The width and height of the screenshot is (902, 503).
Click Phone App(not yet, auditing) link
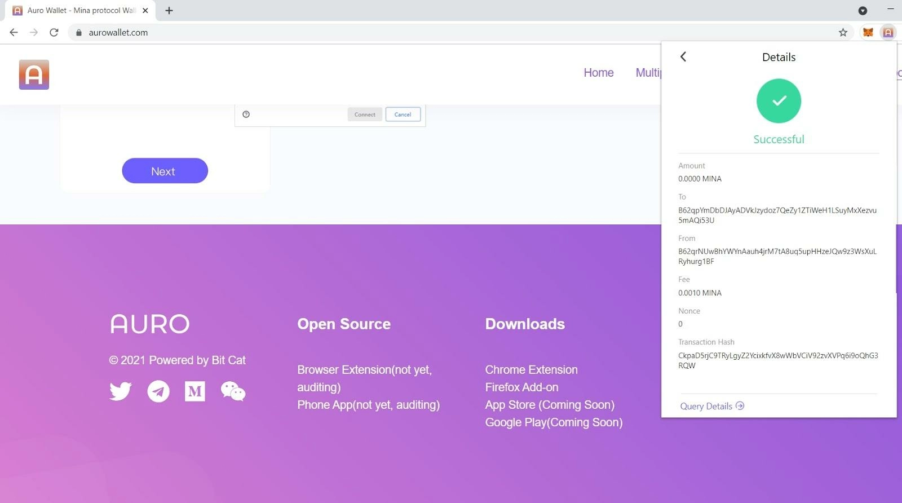pos(368,404)
